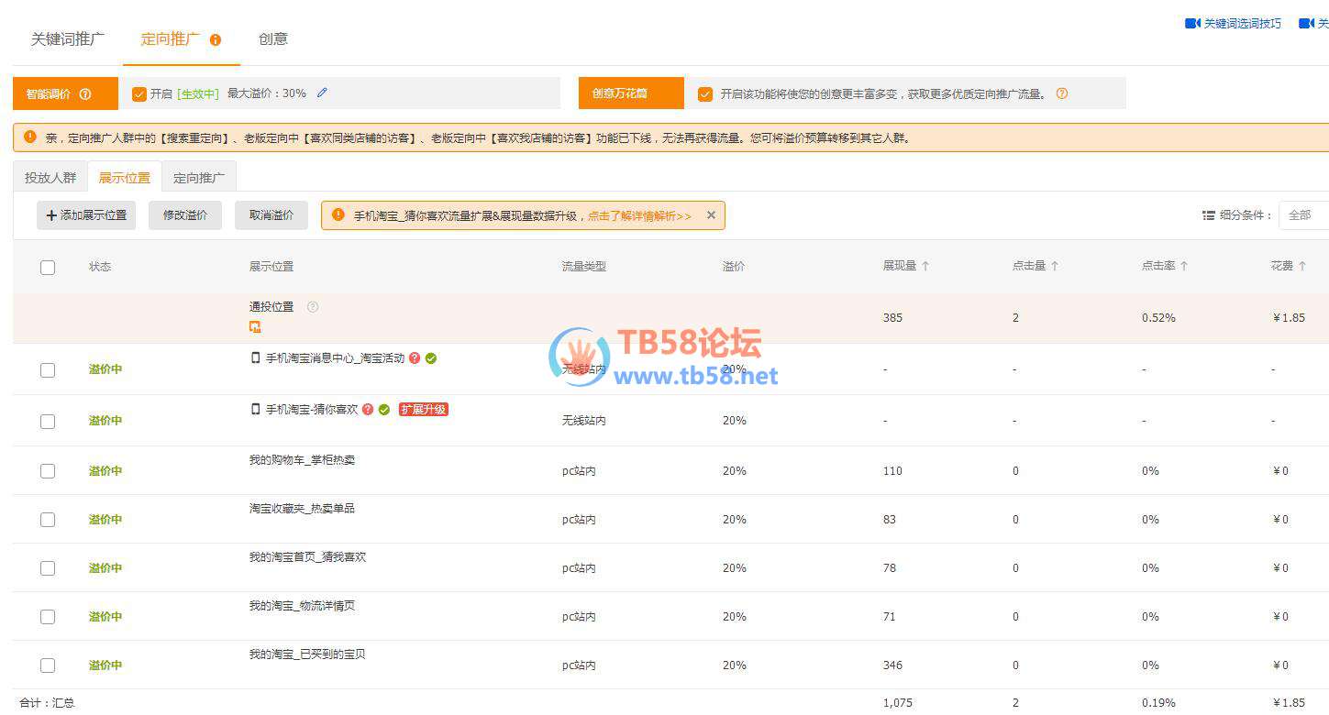Click the green check icon on 手机淘宝消息中心 row
The height and width of the screenshot is (715, 1329).
pos(431,358)
